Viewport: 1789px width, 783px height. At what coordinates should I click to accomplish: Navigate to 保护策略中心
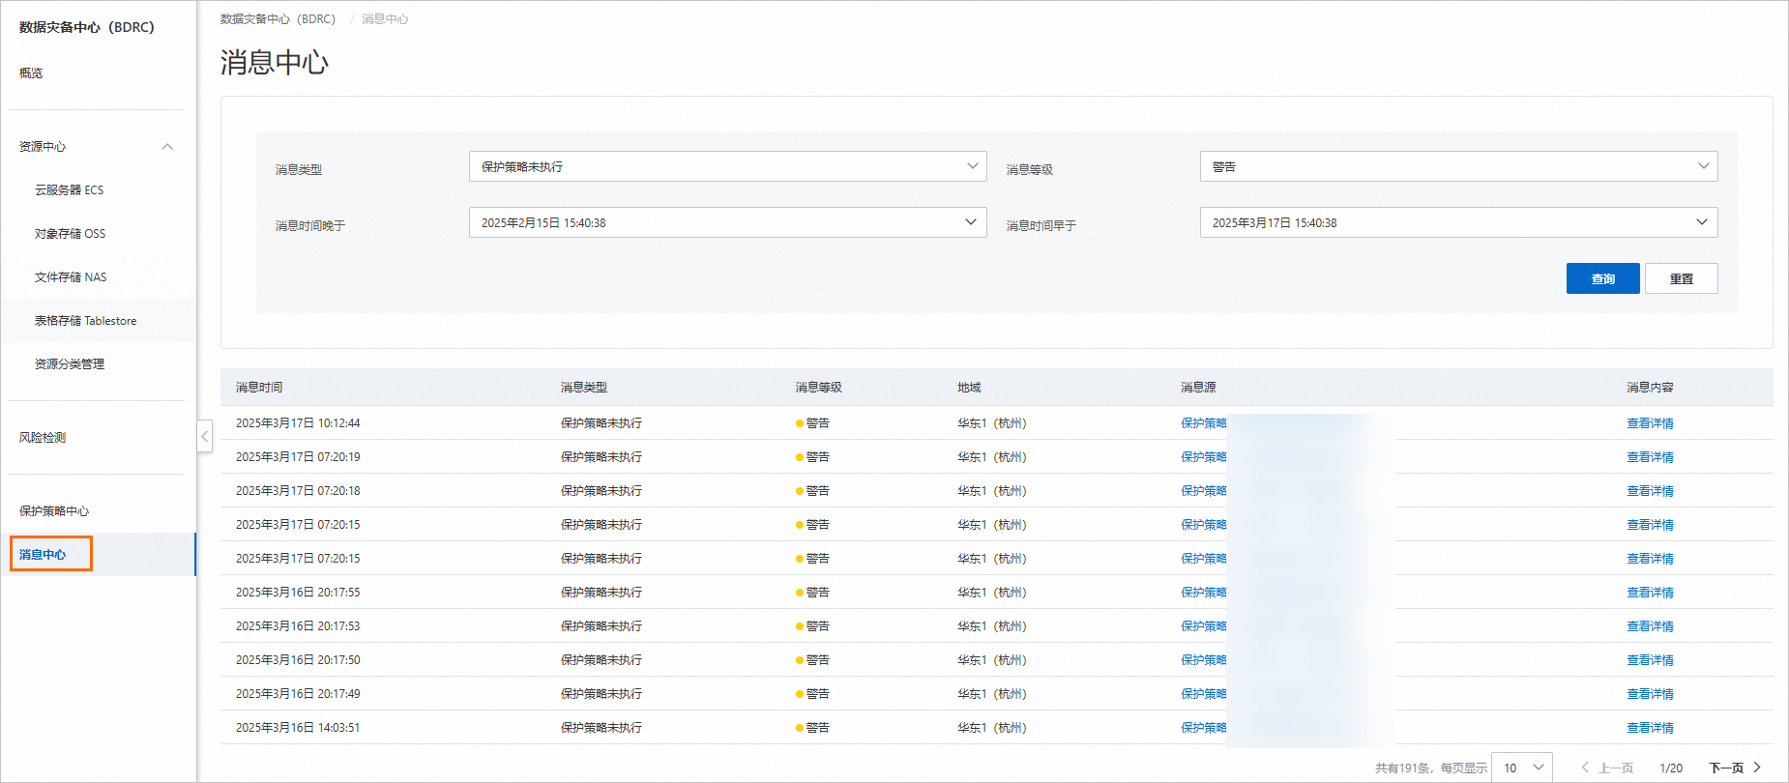(54, 511)
